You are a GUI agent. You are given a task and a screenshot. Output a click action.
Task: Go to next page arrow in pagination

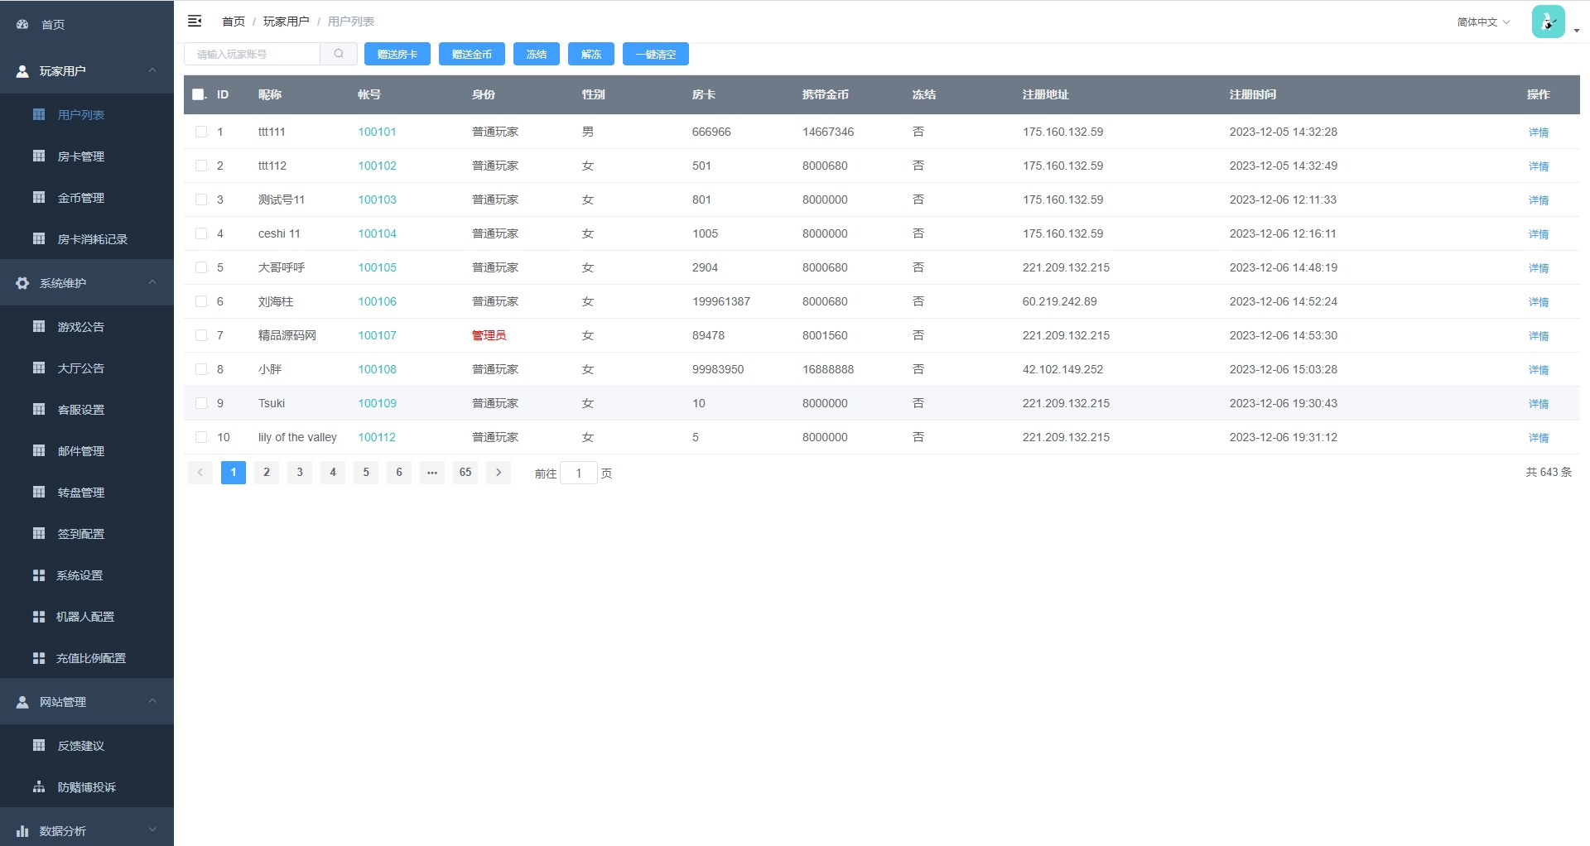pyautogui.click(x=498, y=473)
